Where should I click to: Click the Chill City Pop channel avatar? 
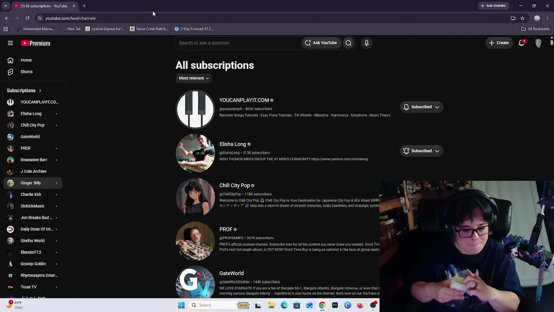(195, 197)
